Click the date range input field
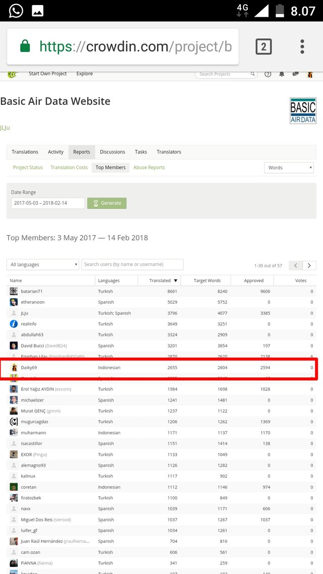The width and height of the screenshot is (323, 574). (x=48, y=203)
